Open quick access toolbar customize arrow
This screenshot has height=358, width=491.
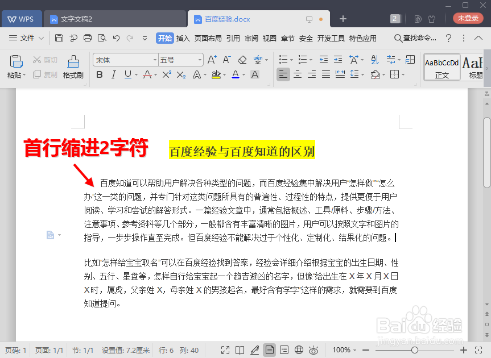tap(145, 39)
